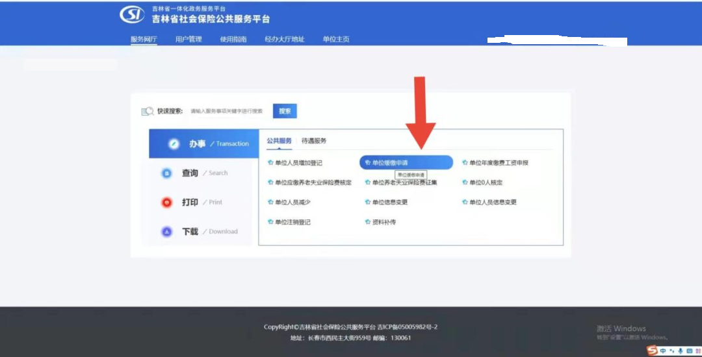Screen dimensions: 702x357
Task: Open the highlighted 单位缓缴申请 service
Action: [406, 163]
